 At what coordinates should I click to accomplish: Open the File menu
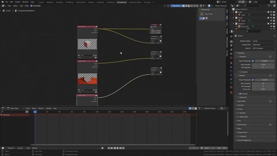(x=6, y=2)
